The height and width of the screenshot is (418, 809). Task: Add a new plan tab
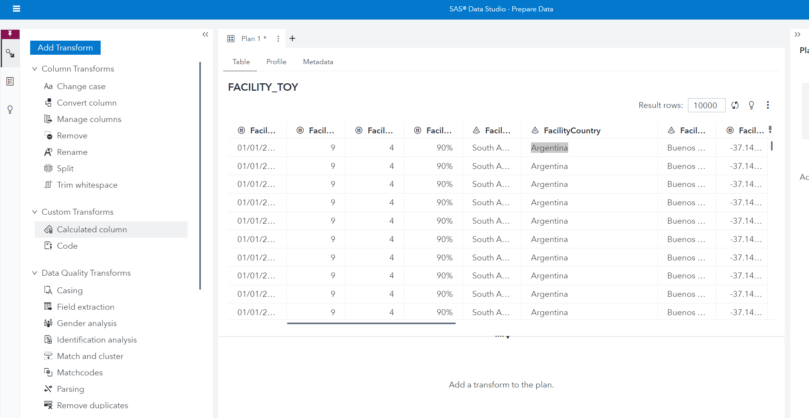coord(292,38)
